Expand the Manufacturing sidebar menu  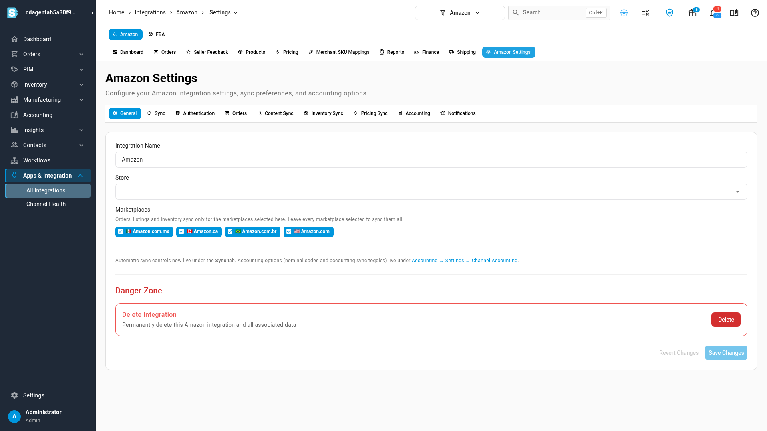point(81,100)
